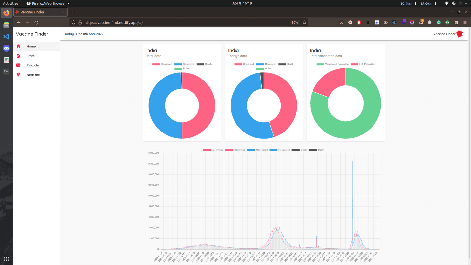The height and width of the screenshot is (265, 471).
Task: Open the clock calendar Apr 8 16:19
Action: [x=242, y=3]
